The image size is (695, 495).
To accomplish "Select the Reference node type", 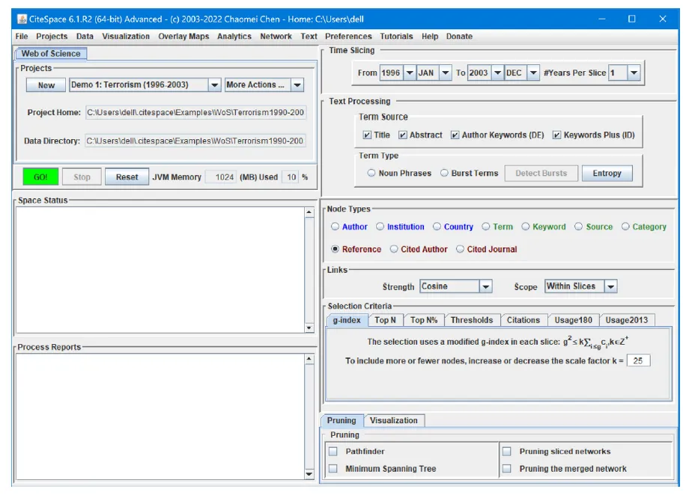I will pyautogui.click(x=335, y=249).
